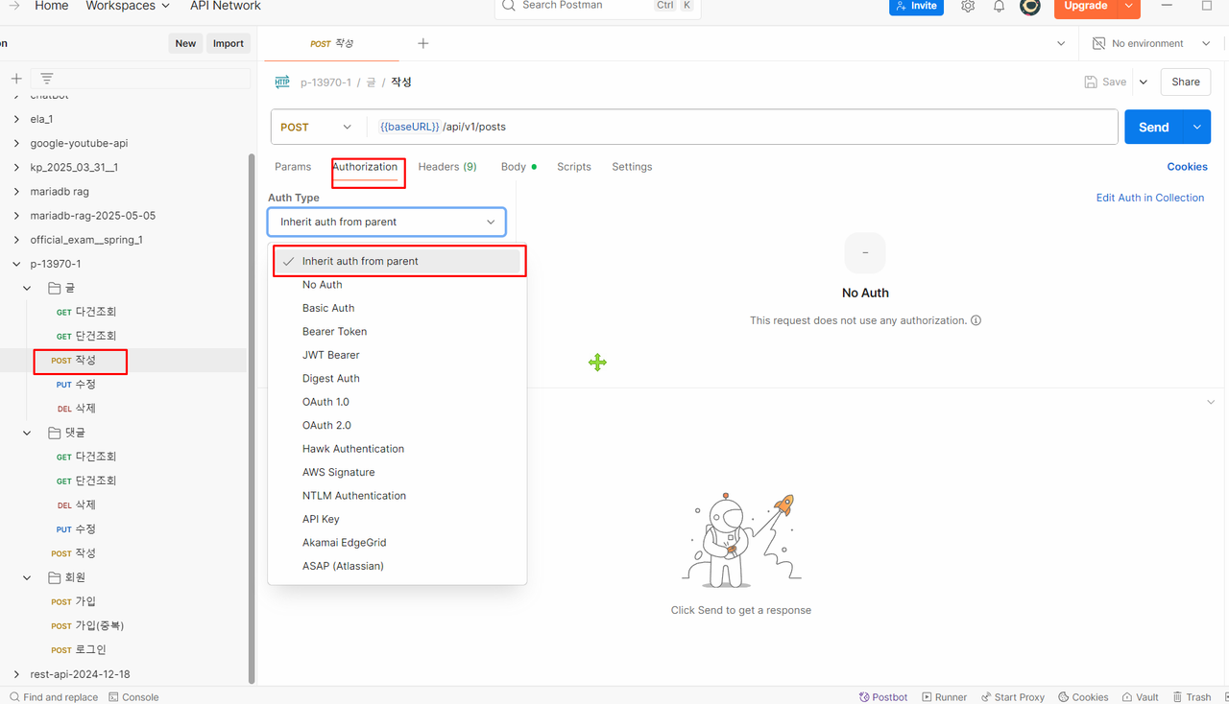
Task: Open the POST 로그인 request
Action: (x=79, y=649)
